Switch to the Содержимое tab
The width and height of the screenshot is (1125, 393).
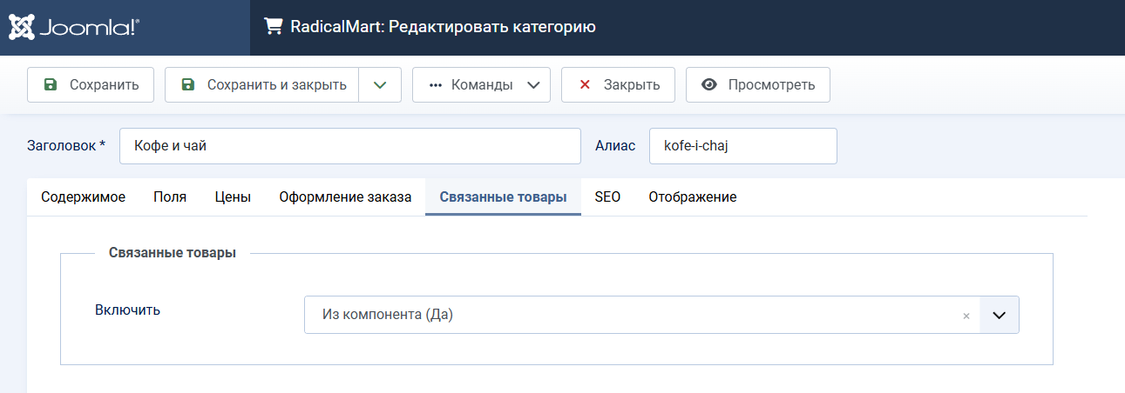[x=83, y=197]
